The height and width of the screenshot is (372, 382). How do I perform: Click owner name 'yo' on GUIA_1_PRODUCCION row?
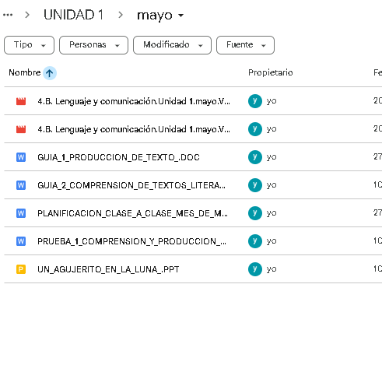(x=272, y=157)
